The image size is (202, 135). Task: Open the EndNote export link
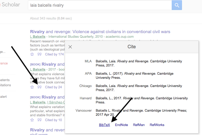(x=121, y=125)
